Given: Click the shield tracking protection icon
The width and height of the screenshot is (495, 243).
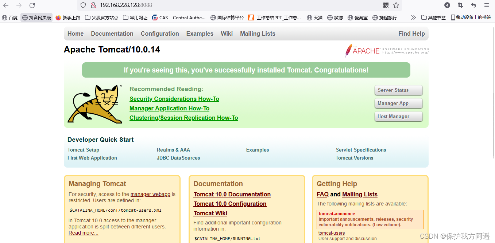Looking at the screenshot, I should pos(83,5).
